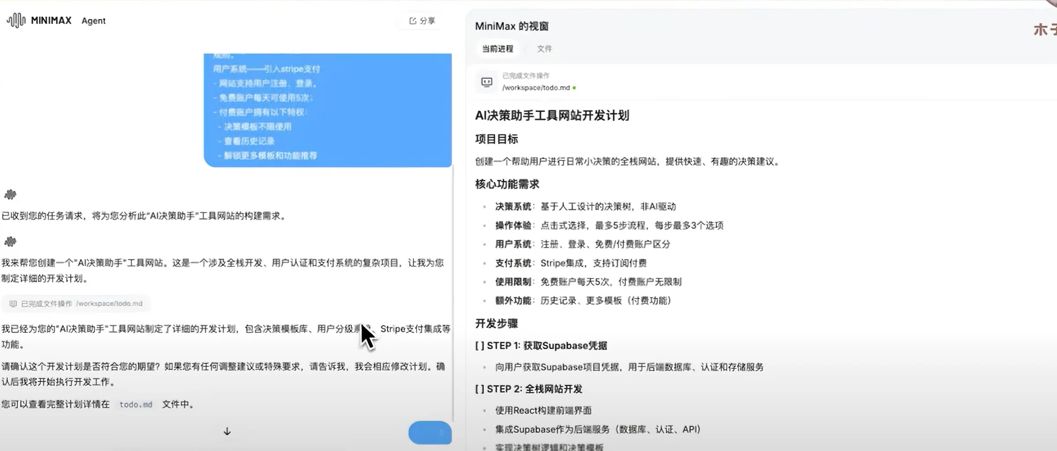Click the 查看历史记录 line in bubble
Screen dimensions: 1057x451
(x=249, y=142)
